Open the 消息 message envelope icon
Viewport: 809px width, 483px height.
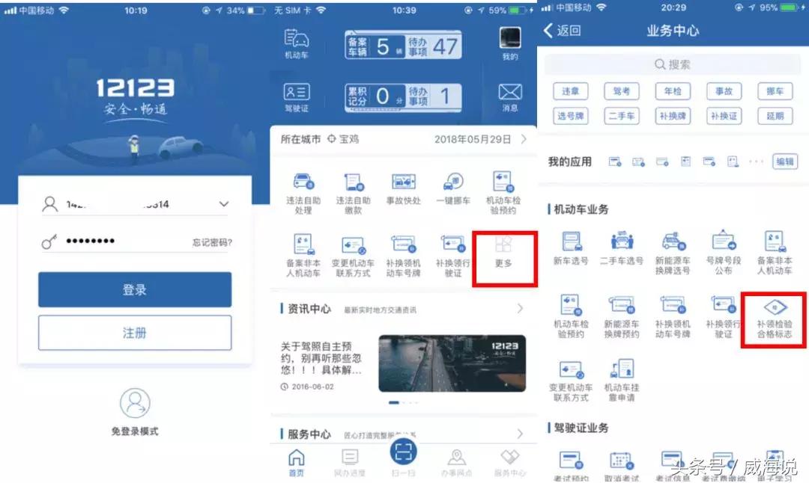coord(509,91)
